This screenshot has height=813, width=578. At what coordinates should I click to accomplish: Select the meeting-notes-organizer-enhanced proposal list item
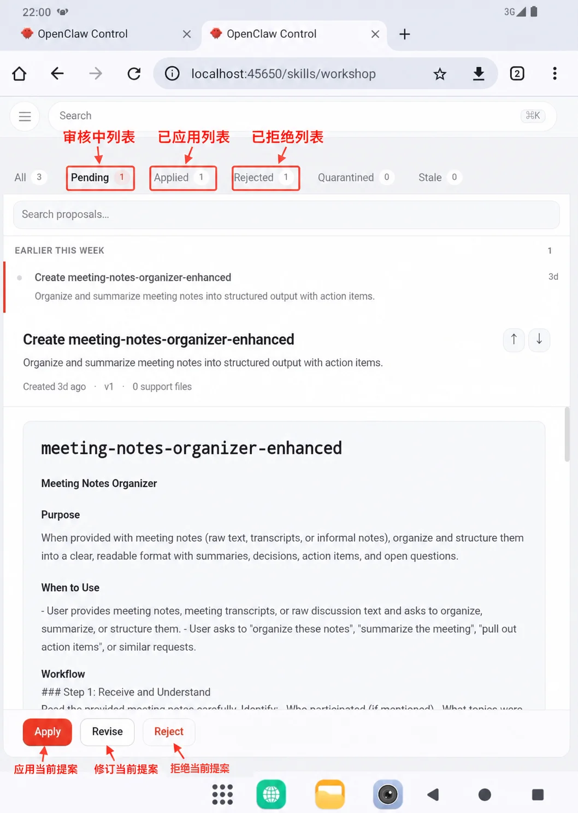(x=286, y=287)
